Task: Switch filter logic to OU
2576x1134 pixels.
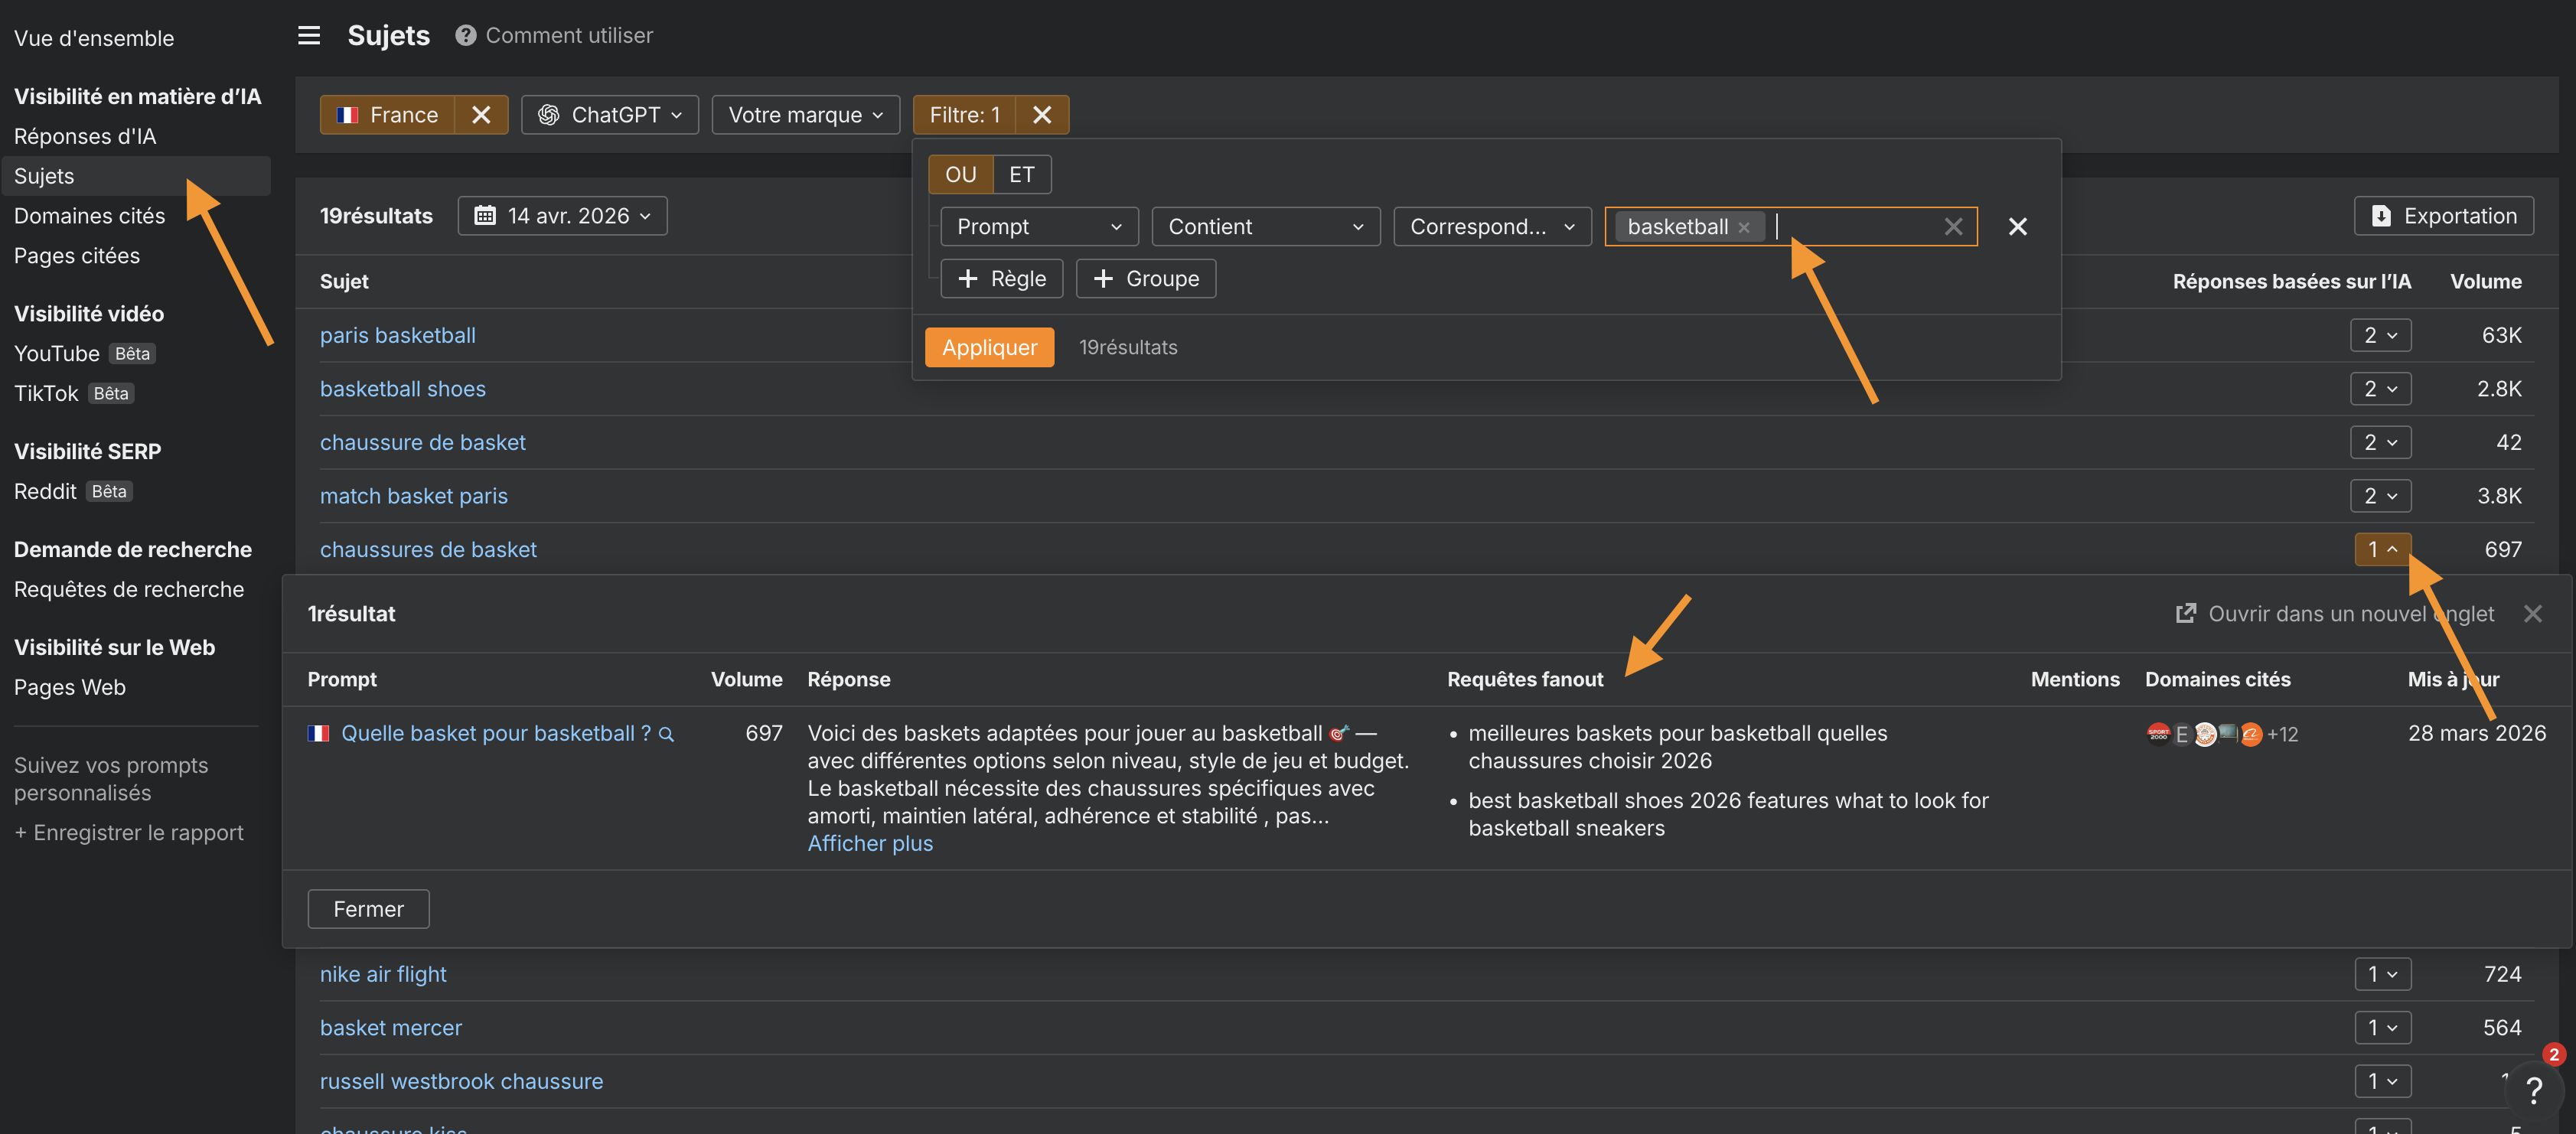Action: (960, 175)
